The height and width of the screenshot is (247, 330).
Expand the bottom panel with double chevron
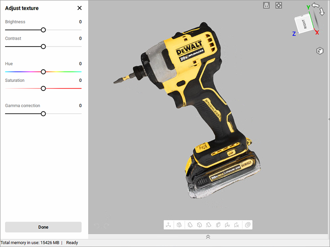208,236
